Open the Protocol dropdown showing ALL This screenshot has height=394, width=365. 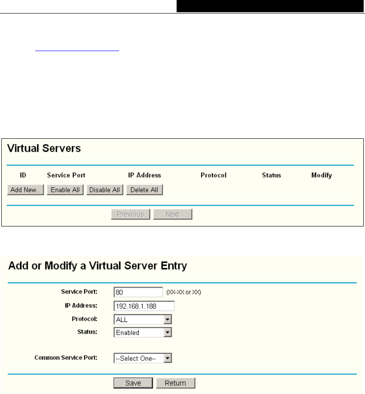tap(143, 320)
